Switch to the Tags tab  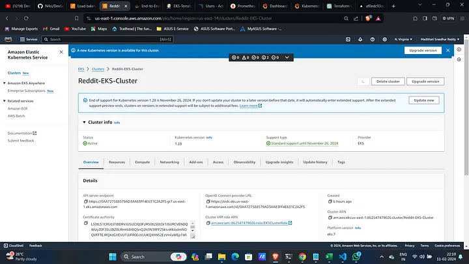pos(341,162)
